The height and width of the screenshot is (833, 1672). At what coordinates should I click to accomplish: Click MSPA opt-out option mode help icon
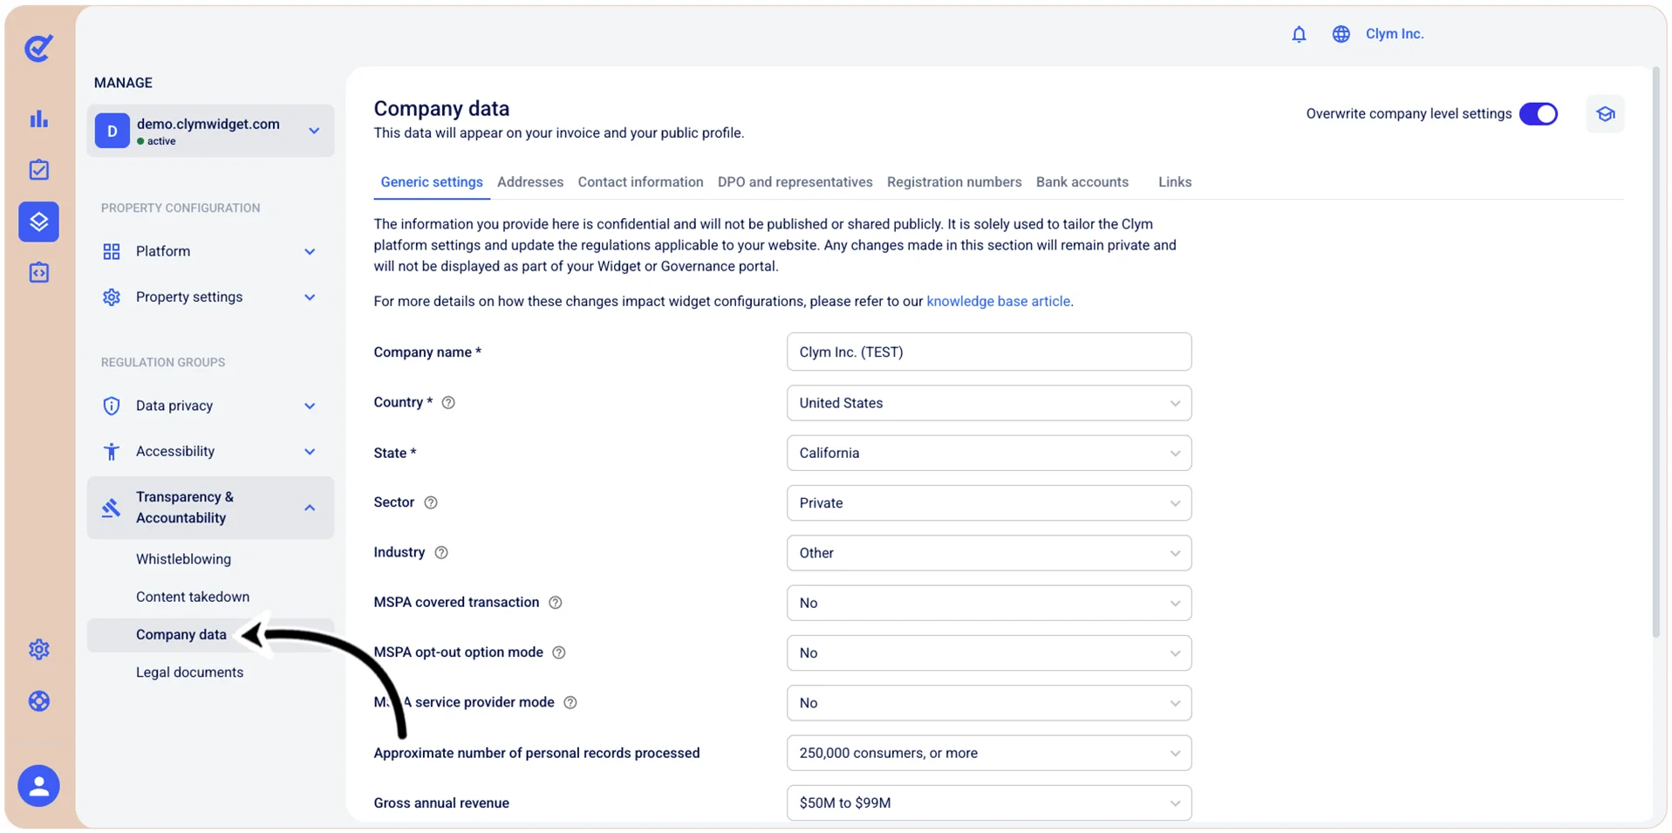(559, 652)
